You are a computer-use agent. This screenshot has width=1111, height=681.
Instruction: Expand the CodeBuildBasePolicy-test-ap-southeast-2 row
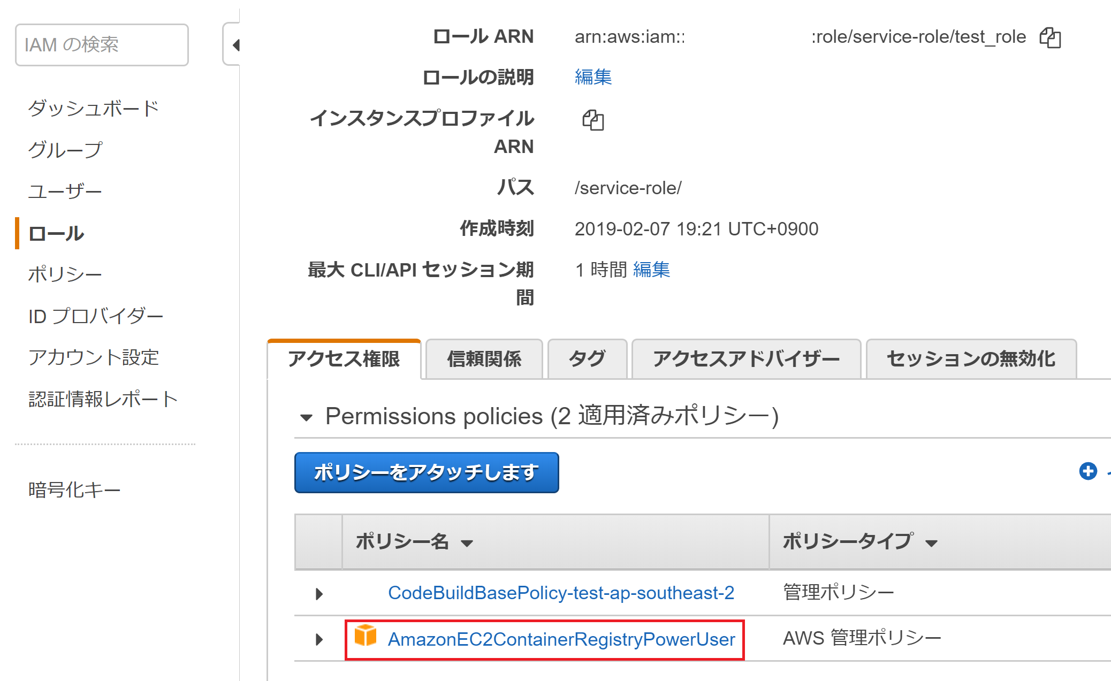tap(318, 593)
